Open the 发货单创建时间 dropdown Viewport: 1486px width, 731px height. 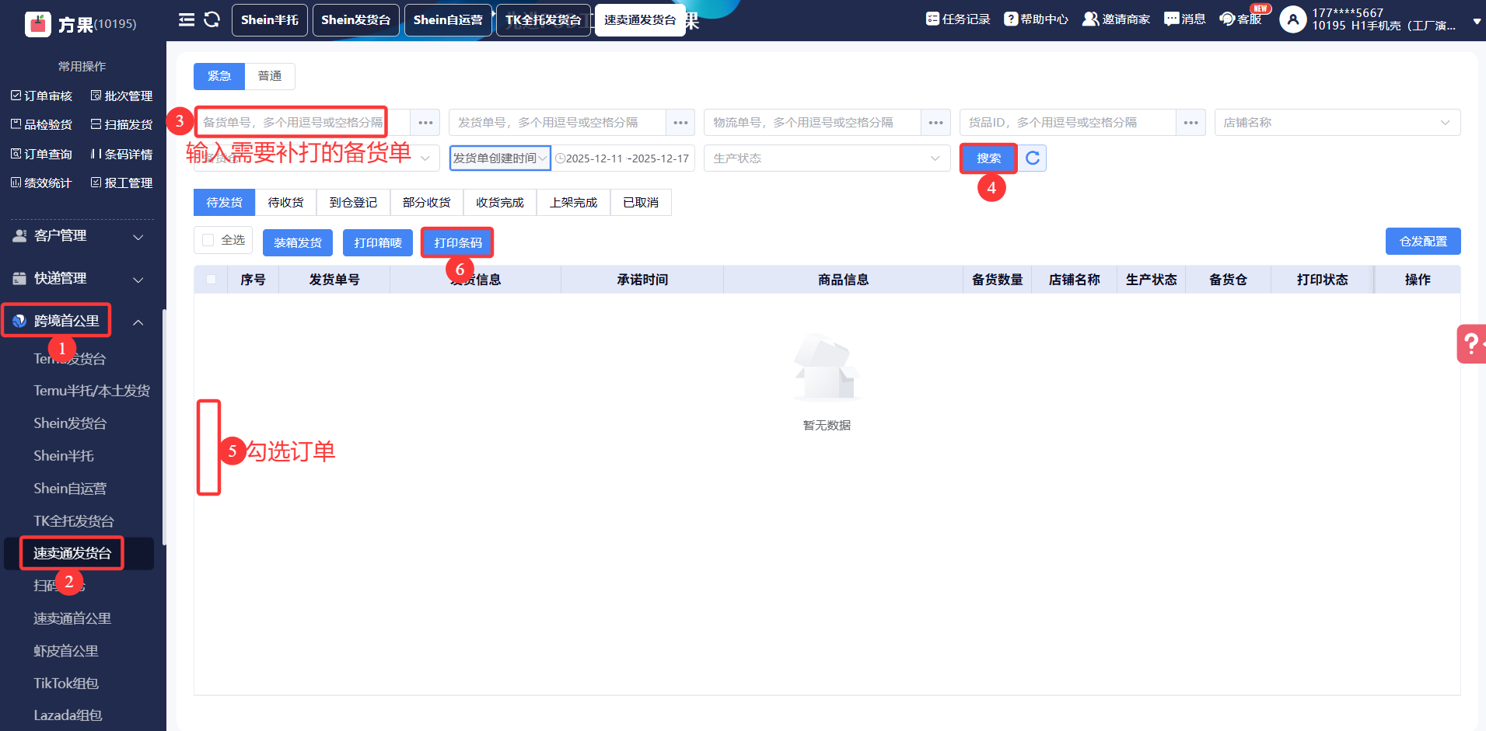tap(500, 158)
